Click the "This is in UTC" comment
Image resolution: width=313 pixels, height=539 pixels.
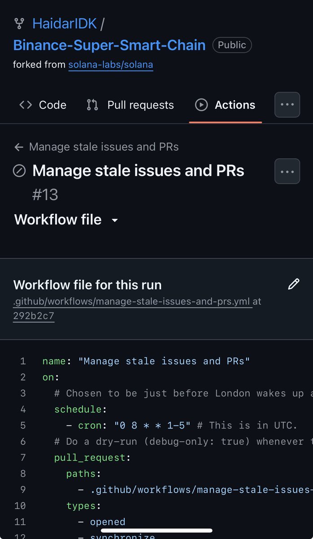pos(247,425)
